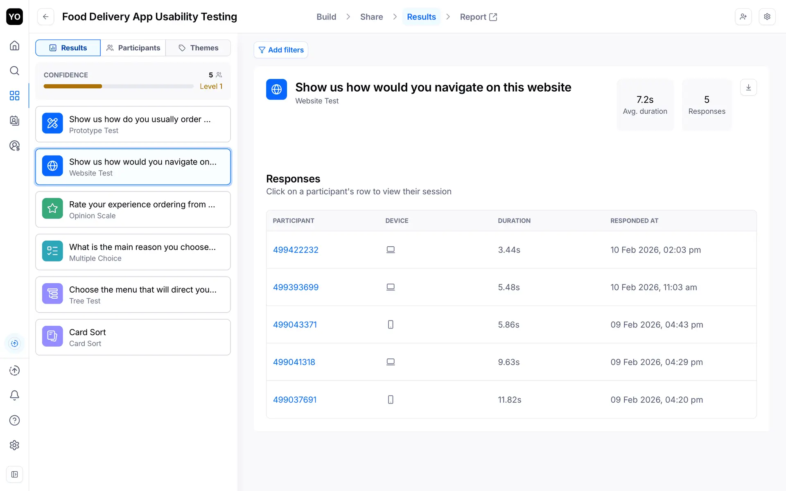
Task: Click Add filters button
Action: 281,50
